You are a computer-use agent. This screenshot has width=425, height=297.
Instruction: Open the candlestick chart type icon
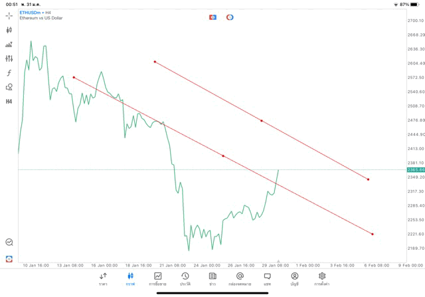click(9, 30)
